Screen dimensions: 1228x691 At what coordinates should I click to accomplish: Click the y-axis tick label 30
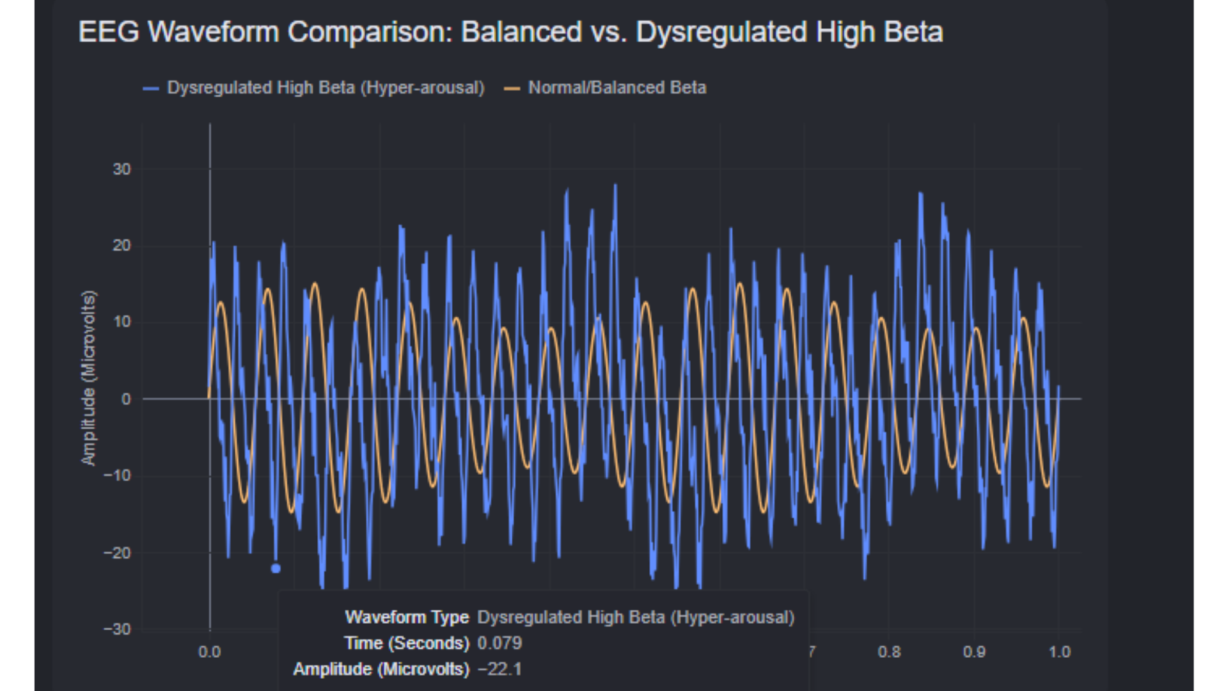pos(122,169)
